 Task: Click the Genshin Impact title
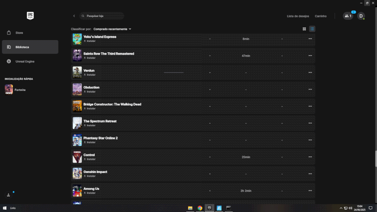click(95, 172)
